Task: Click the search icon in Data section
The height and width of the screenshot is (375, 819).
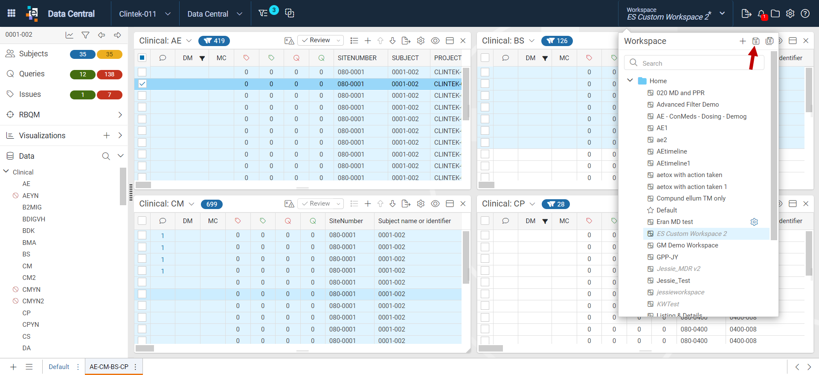Action: 106,156
